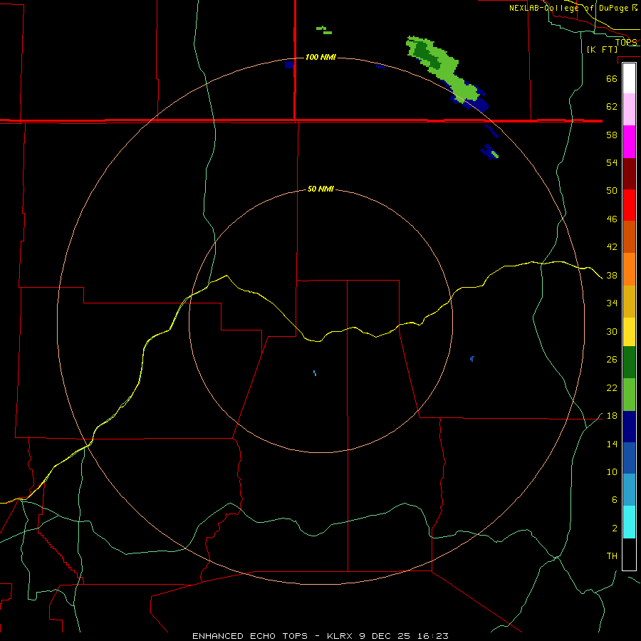Viewport: 641px width, 641px height.
Task: Click the "6" legend value
Action: (614, 500)
